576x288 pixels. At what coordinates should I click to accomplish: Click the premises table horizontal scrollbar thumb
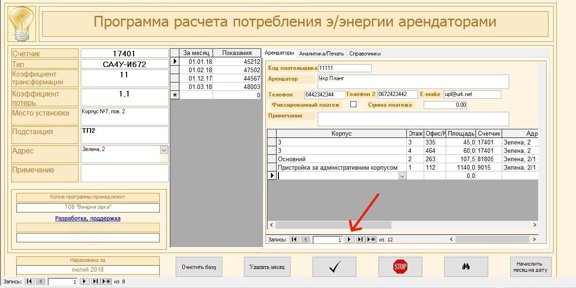pos(333,225)
